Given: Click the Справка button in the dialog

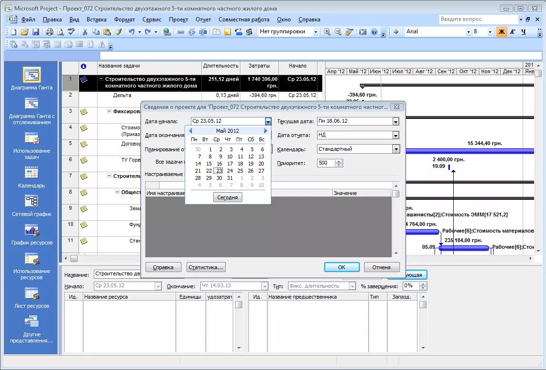Looking at the screenshot, I should pos(163,267).
